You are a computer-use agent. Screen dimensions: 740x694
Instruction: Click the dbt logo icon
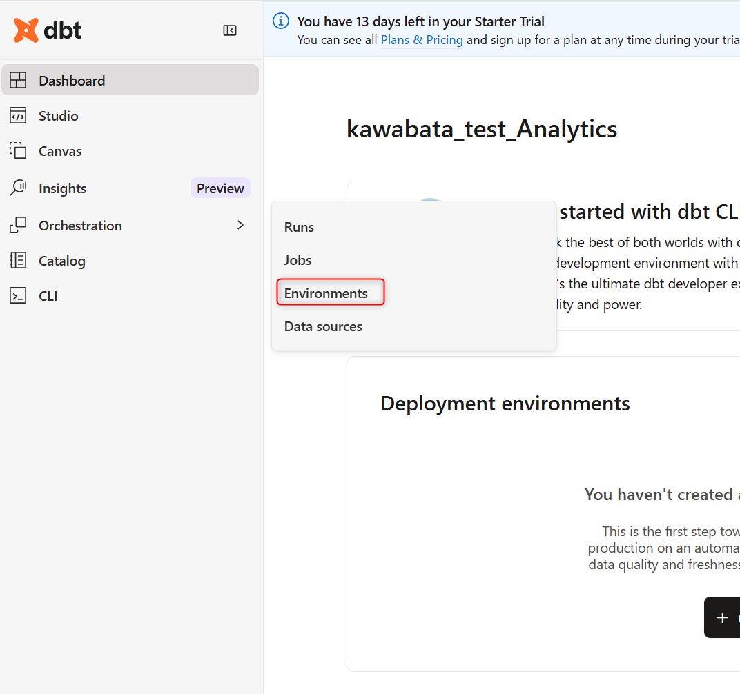[x=26, y=30]
